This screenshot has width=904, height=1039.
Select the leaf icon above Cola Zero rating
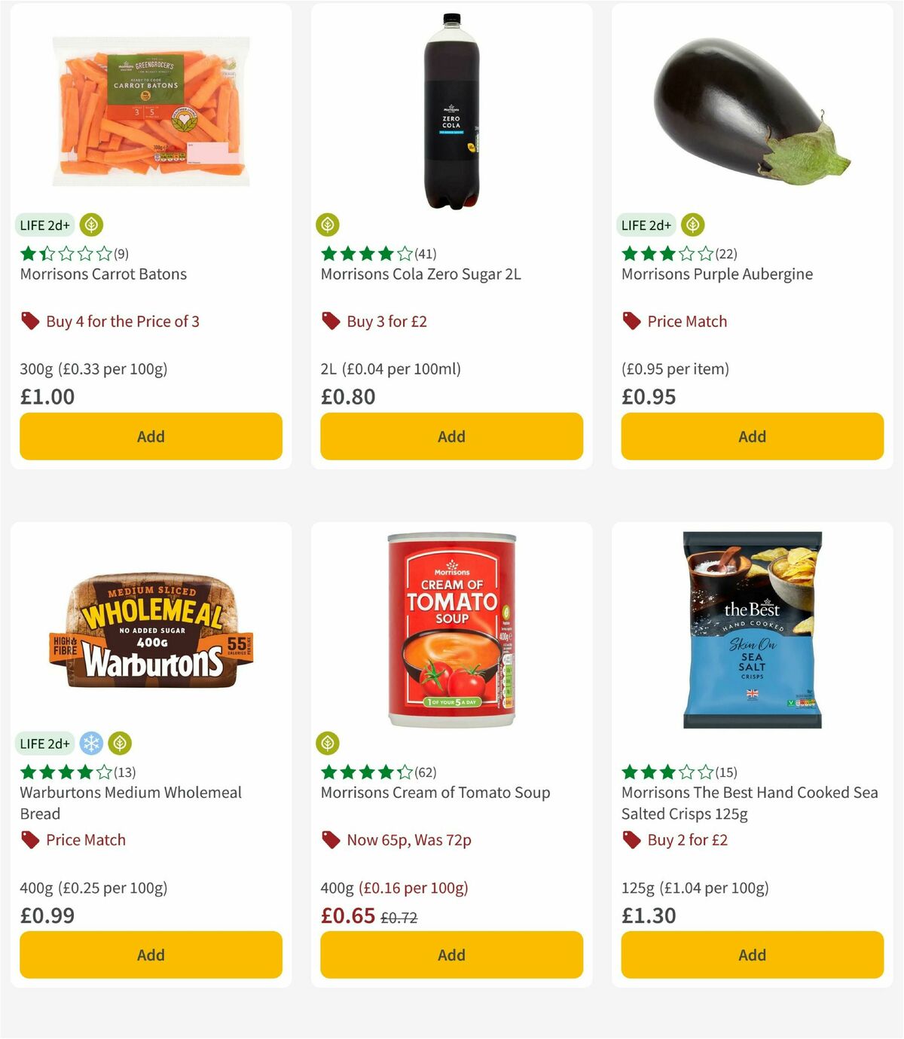(329, 225)
